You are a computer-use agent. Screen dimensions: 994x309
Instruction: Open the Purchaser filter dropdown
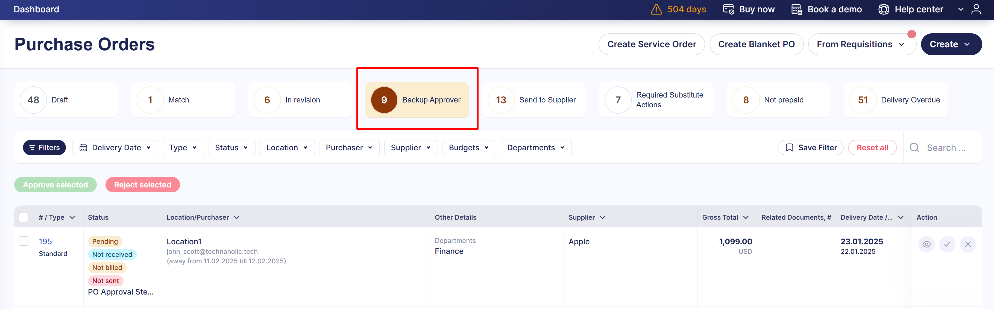(x=349, y=148)
